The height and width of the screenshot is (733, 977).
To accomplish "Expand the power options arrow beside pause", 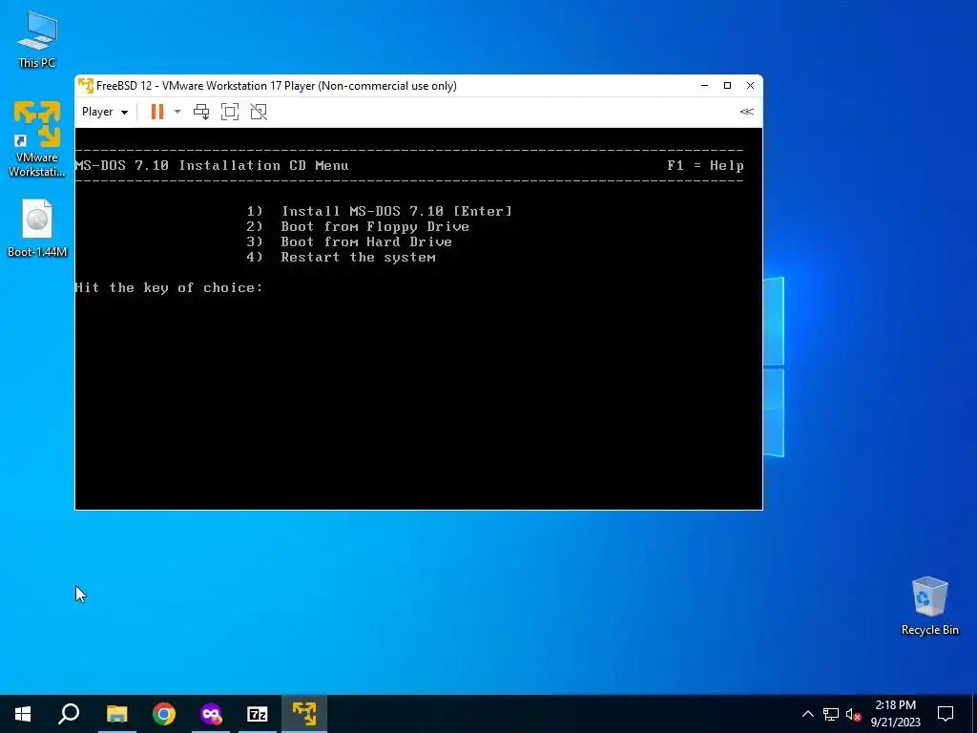I will [177, 112].
